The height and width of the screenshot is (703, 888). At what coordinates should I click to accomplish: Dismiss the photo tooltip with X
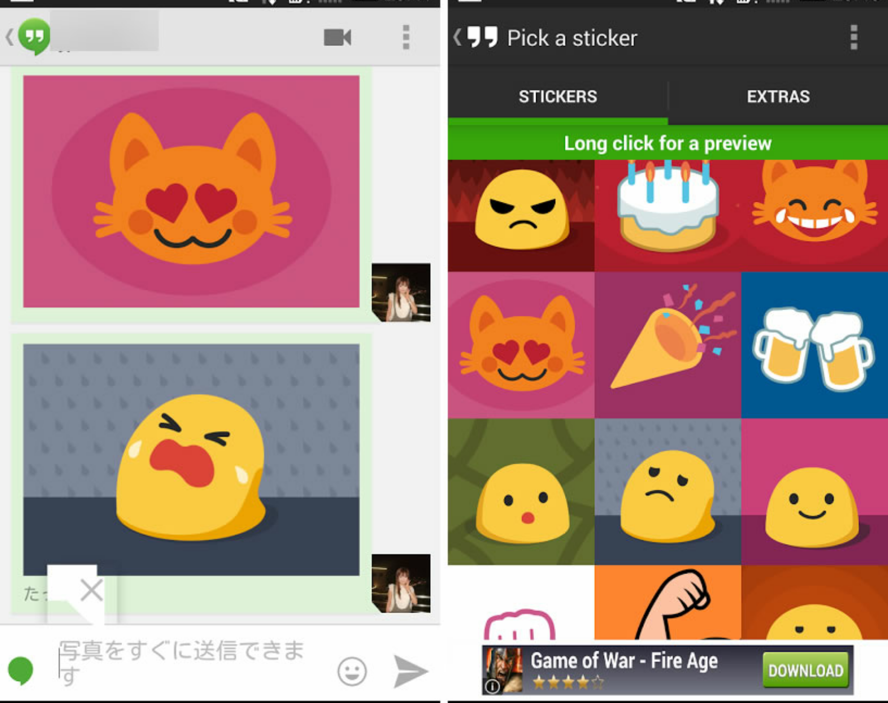[x=92, y=591]
